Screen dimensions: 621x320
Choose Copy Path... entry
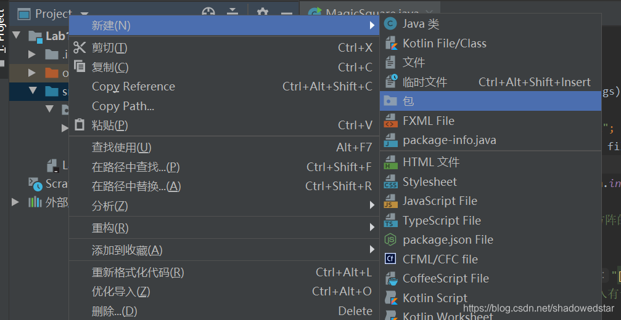tap(224, 106)
